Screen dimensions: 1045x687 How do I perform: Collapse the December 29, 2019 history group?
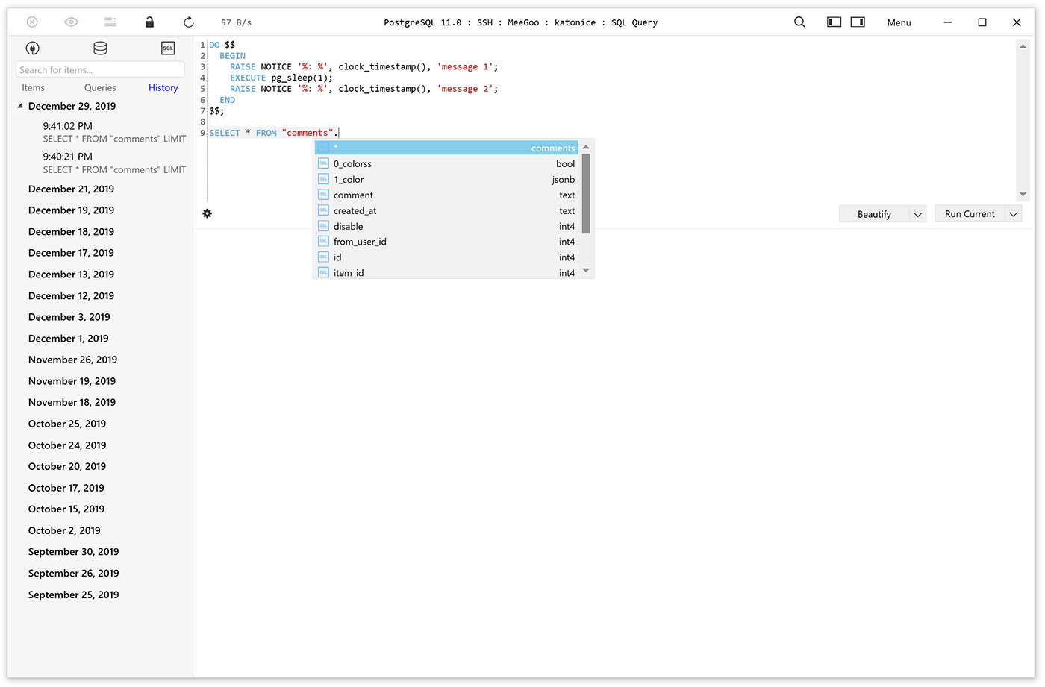click(x=20, y=107)
